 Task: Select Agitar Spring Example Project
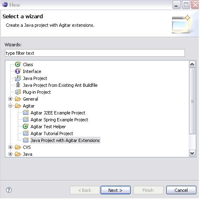(x=59, y=120)
